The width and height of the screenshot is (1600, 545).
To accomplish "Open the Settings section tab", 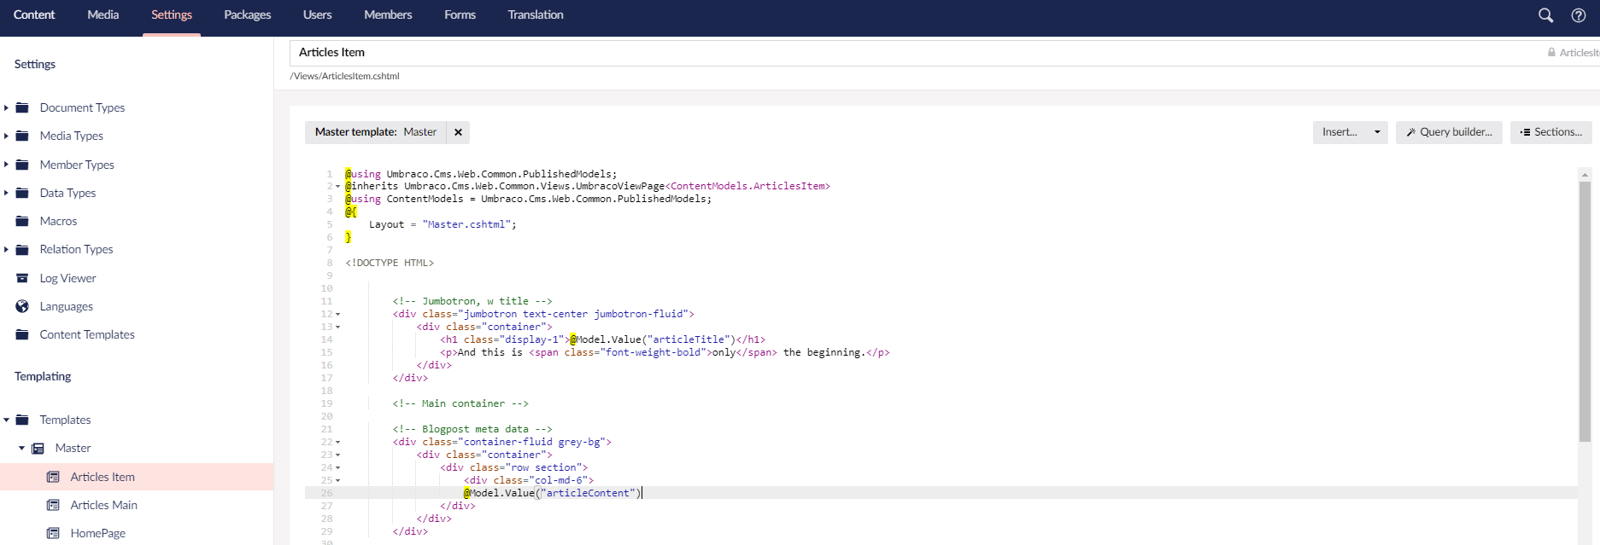I will coord(172,14).
